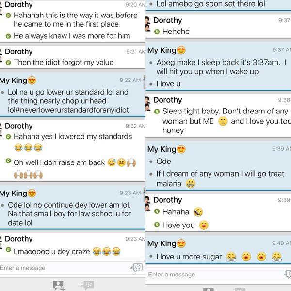This screenshot has width=291, height=291.
Task: Tap the grinning emoji after "malaria"
Action: coord(191,184)
